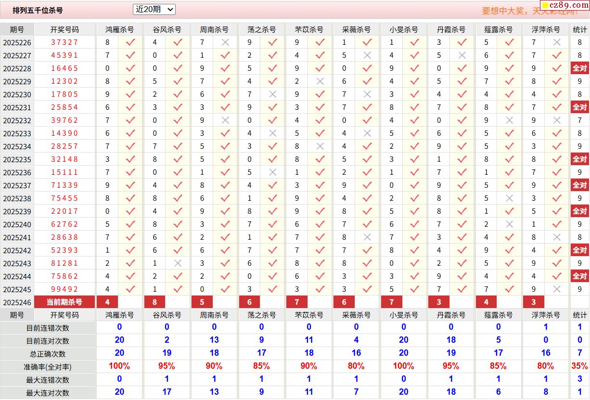Screen dimensions: 590x400
Task: Click the X mark for 荡之杀号 in row 2025233
Action: pos(273,133)
